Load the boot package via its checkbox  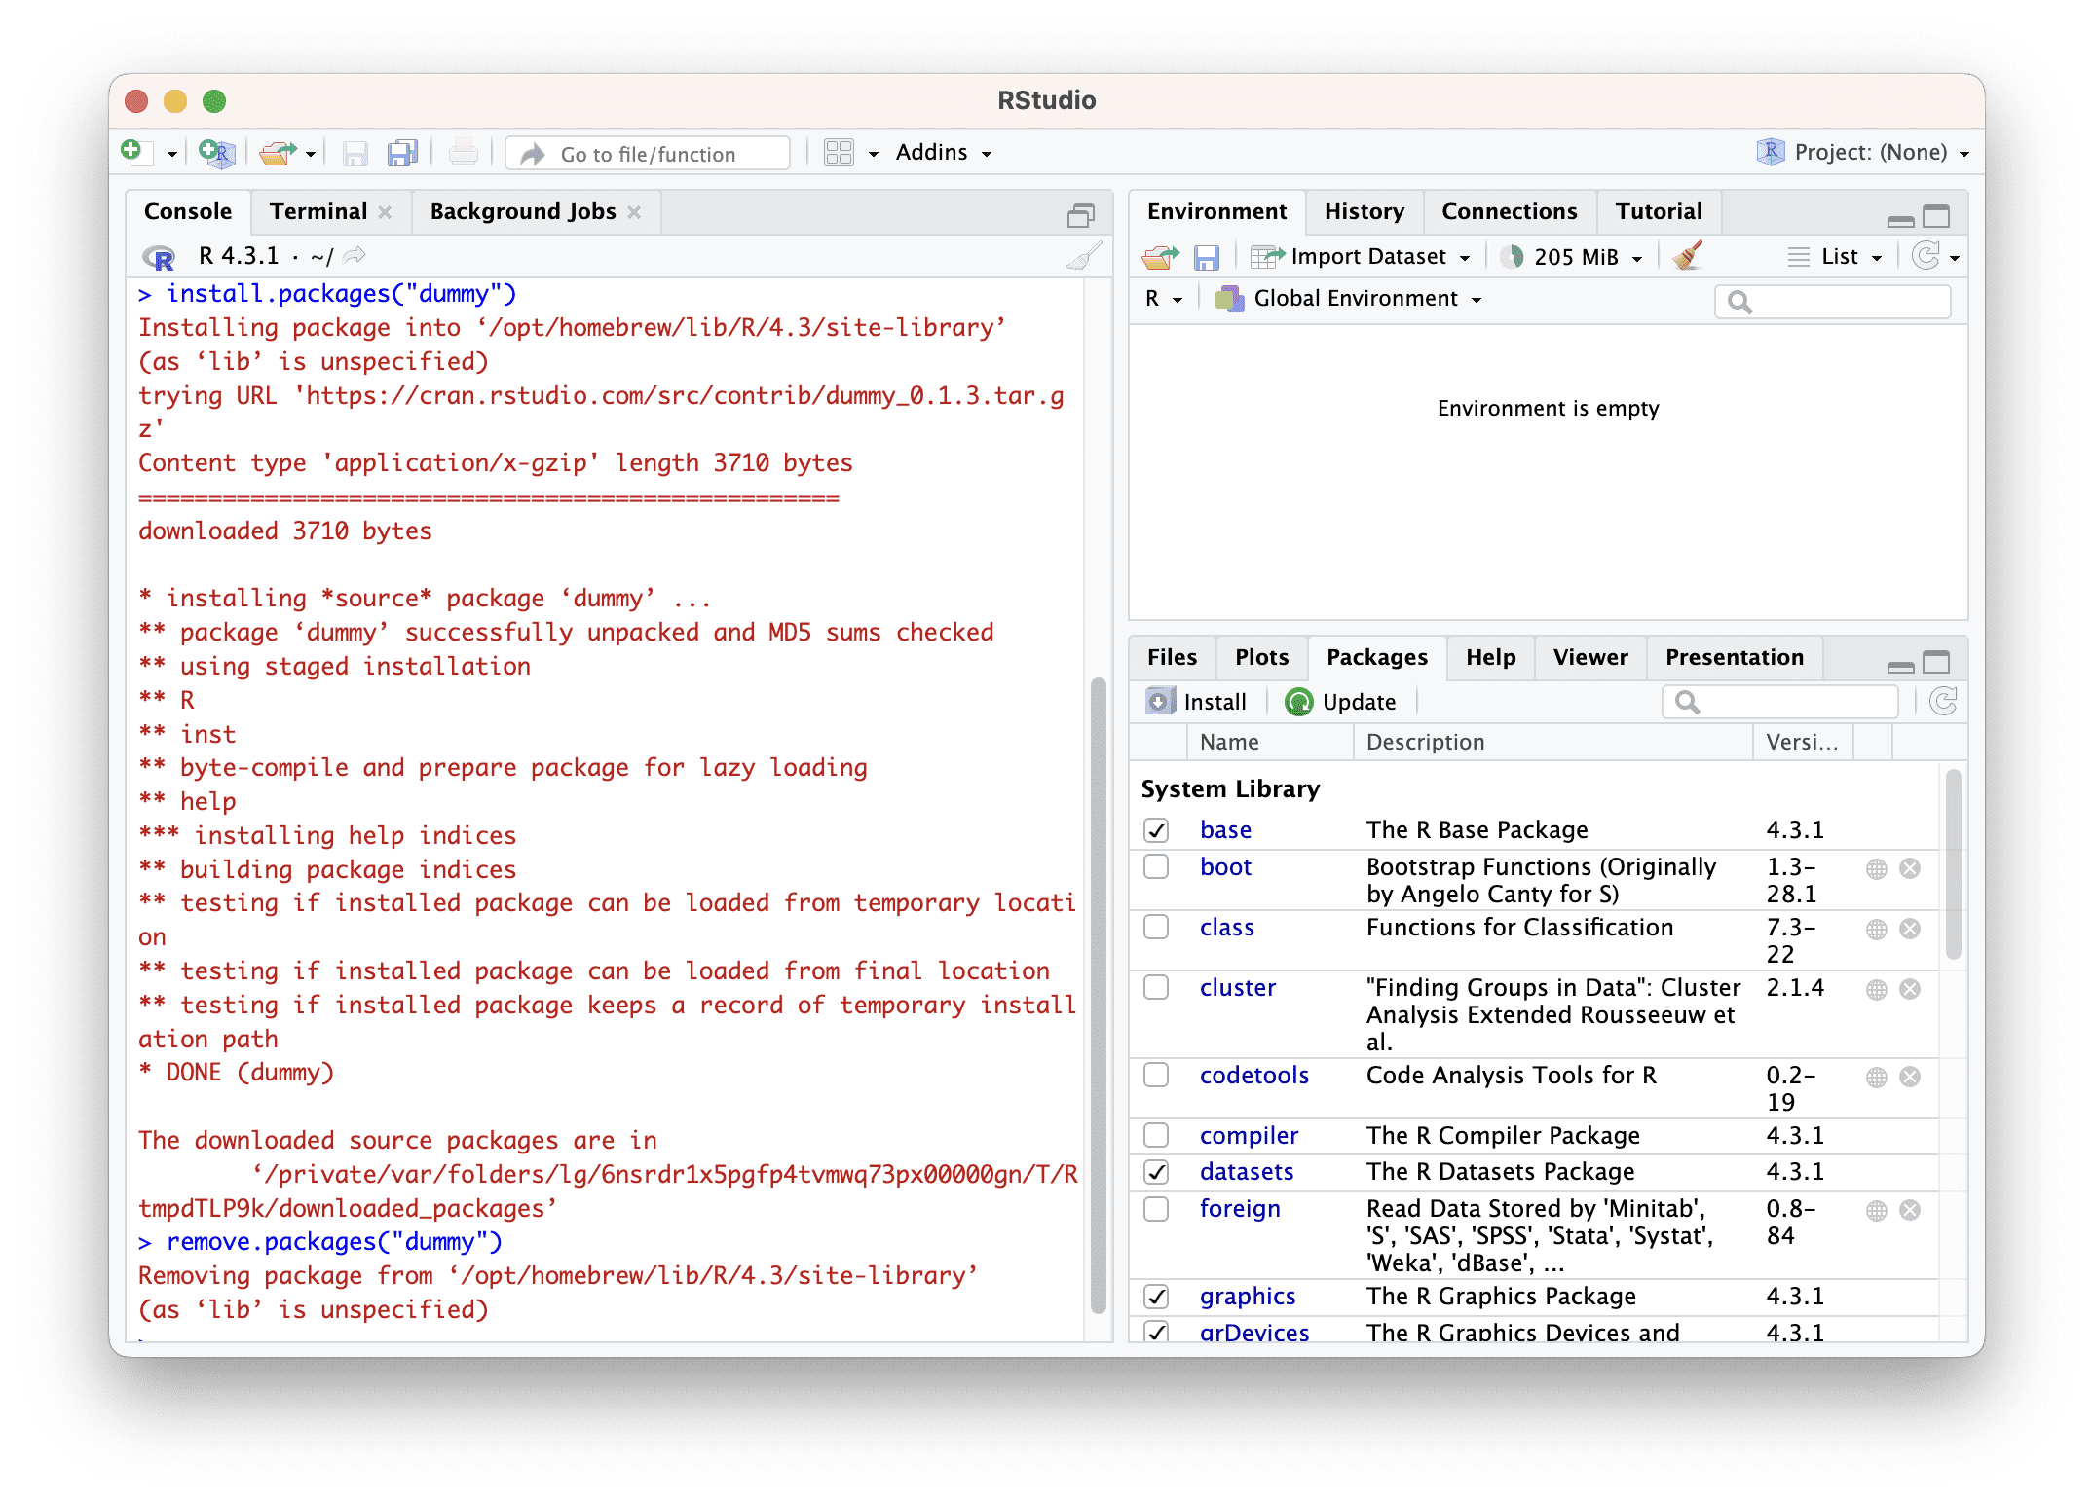(1156, 866)
